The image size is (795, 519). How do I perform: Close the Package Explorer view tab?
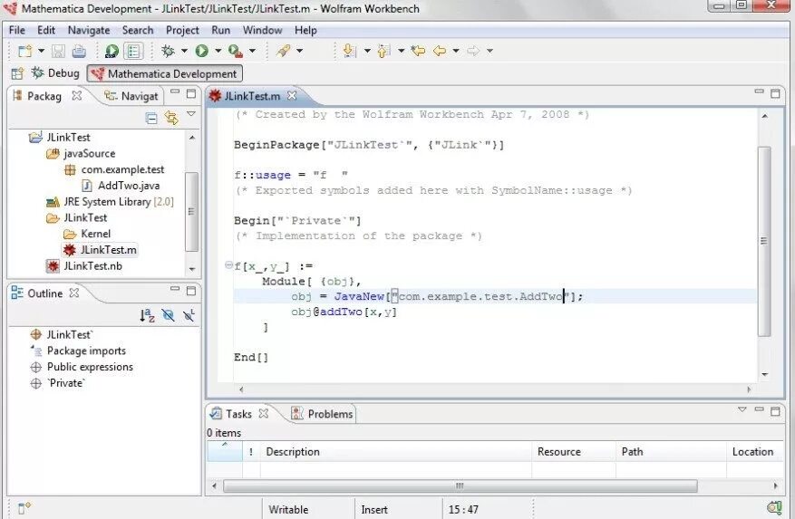coord(76,95)
